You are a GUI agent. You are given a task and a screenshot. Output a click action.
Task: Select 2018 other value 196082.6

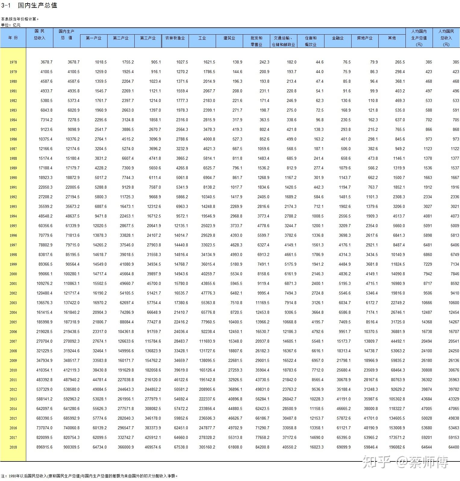tap(397, 447)
